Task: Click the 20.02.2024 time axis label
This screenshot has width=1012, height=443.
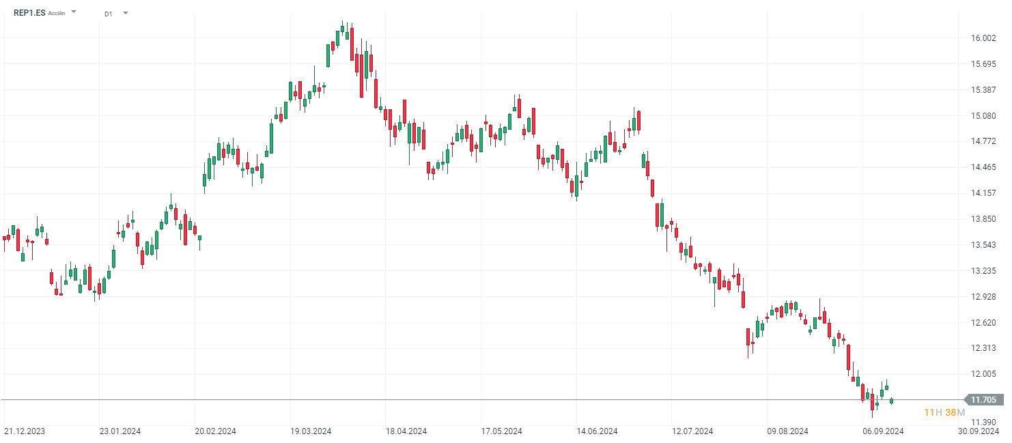Action: [216, 431]
